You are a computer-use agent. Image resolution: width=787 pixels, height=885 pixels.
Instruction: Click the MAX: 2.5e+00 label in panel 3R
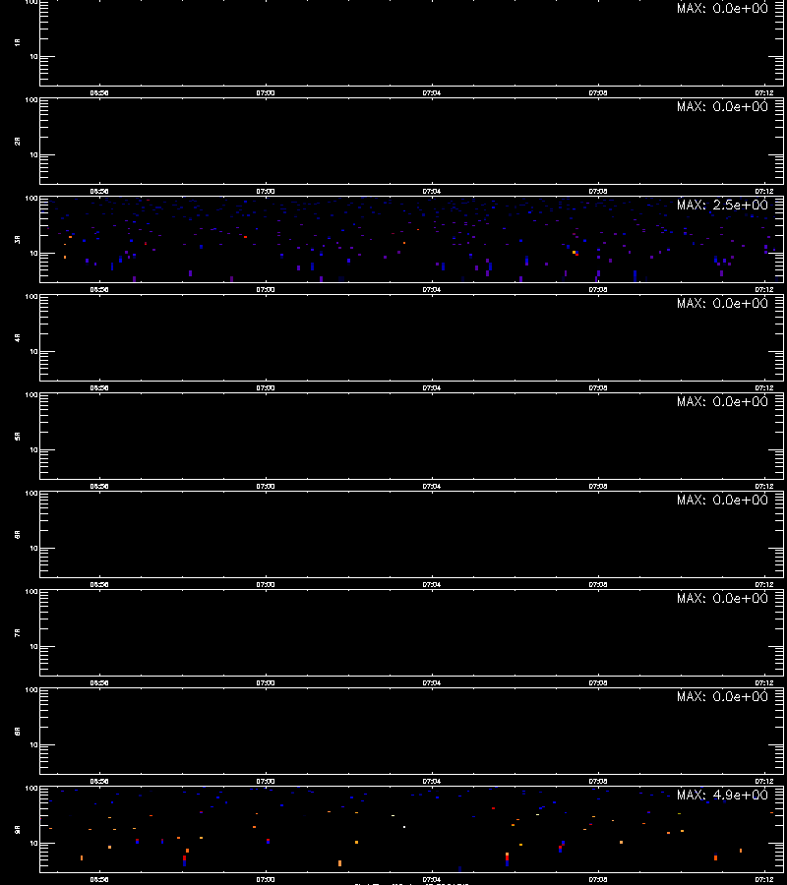tap(722, 205)
